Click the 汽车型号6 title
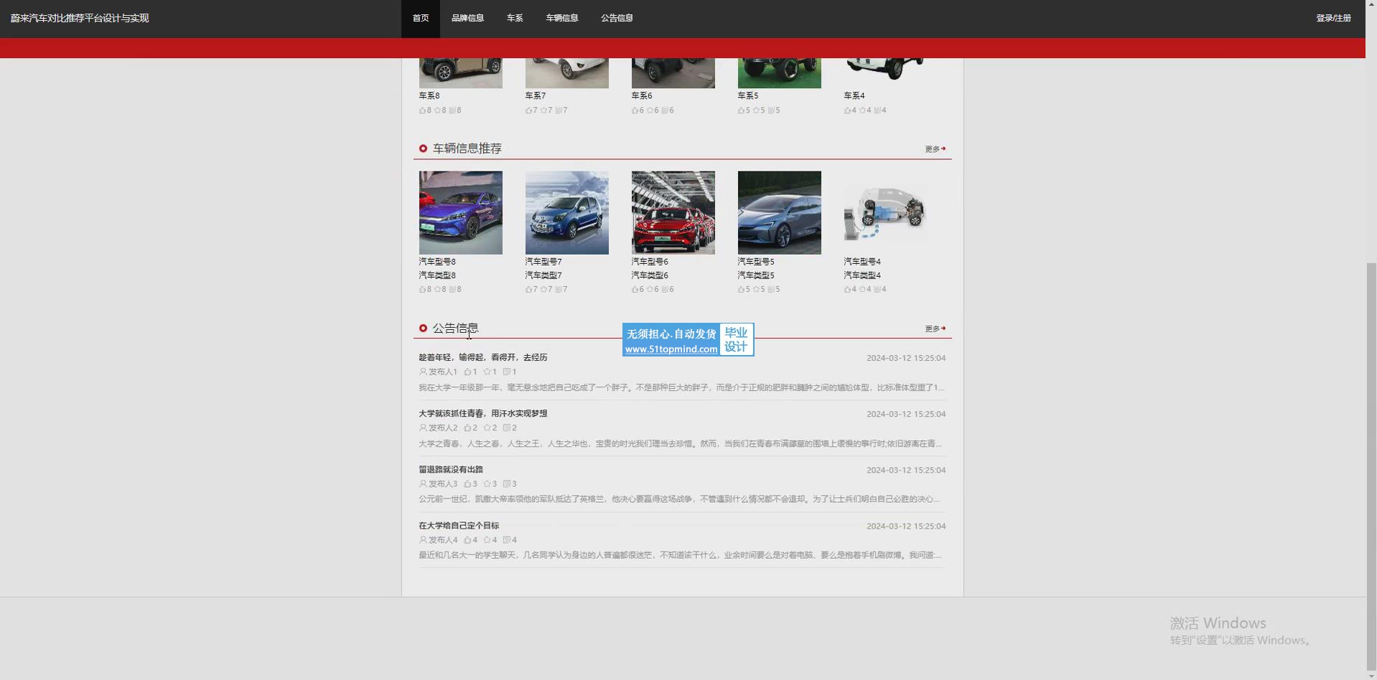This screenshot has height=680, width=1377. [650, 262]
